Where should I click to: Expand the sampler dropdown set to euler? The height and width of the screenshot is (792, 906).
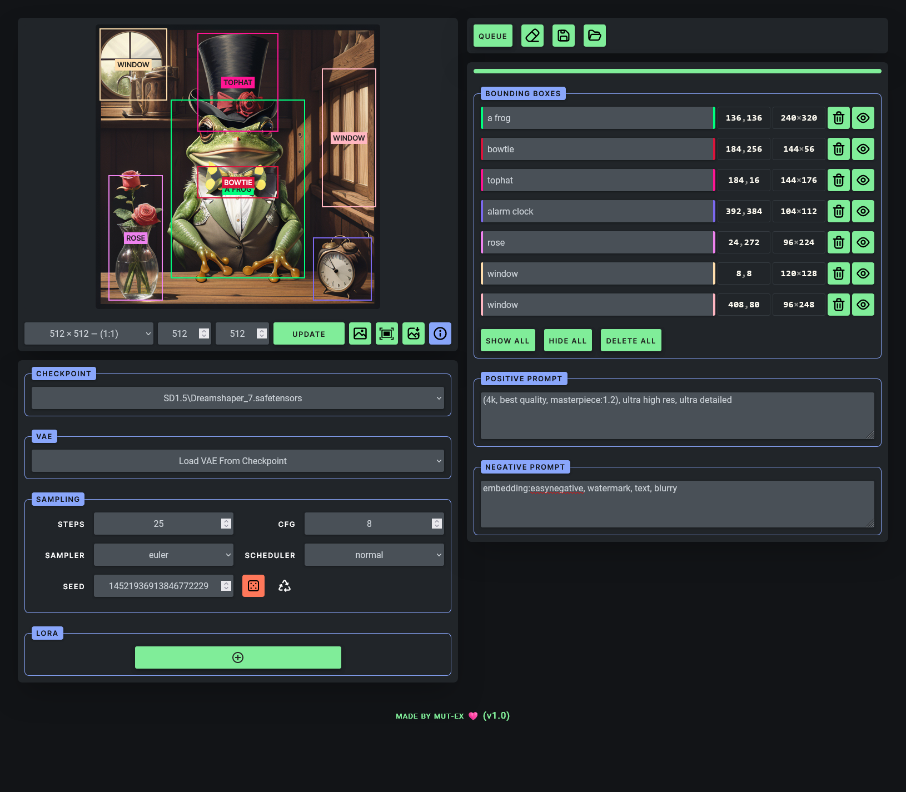pos(163,554)
